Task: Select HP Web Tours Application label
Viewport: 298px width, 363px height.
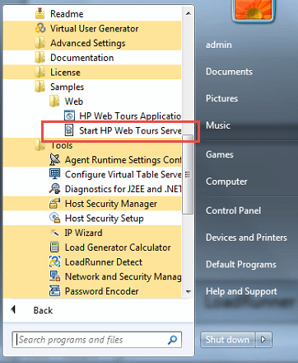Action: pos(130,116)
